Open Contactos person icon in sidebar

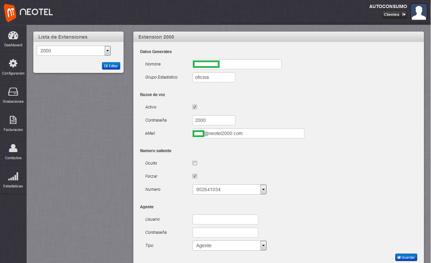tap(13, 148)
